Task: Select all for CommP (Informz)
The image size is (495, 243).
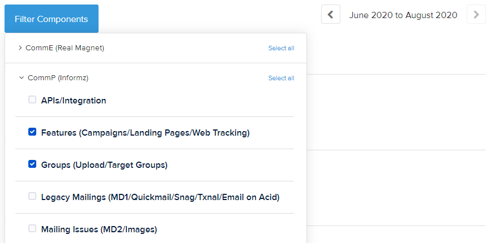Action: click(x=281, y=78)
